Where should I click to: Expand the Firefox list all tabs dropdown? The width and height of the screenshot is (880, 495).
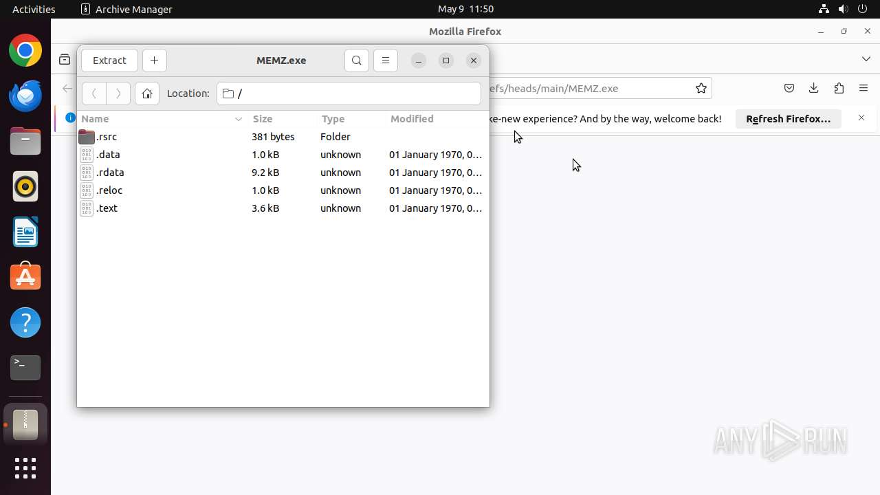(x=866, y=59)
